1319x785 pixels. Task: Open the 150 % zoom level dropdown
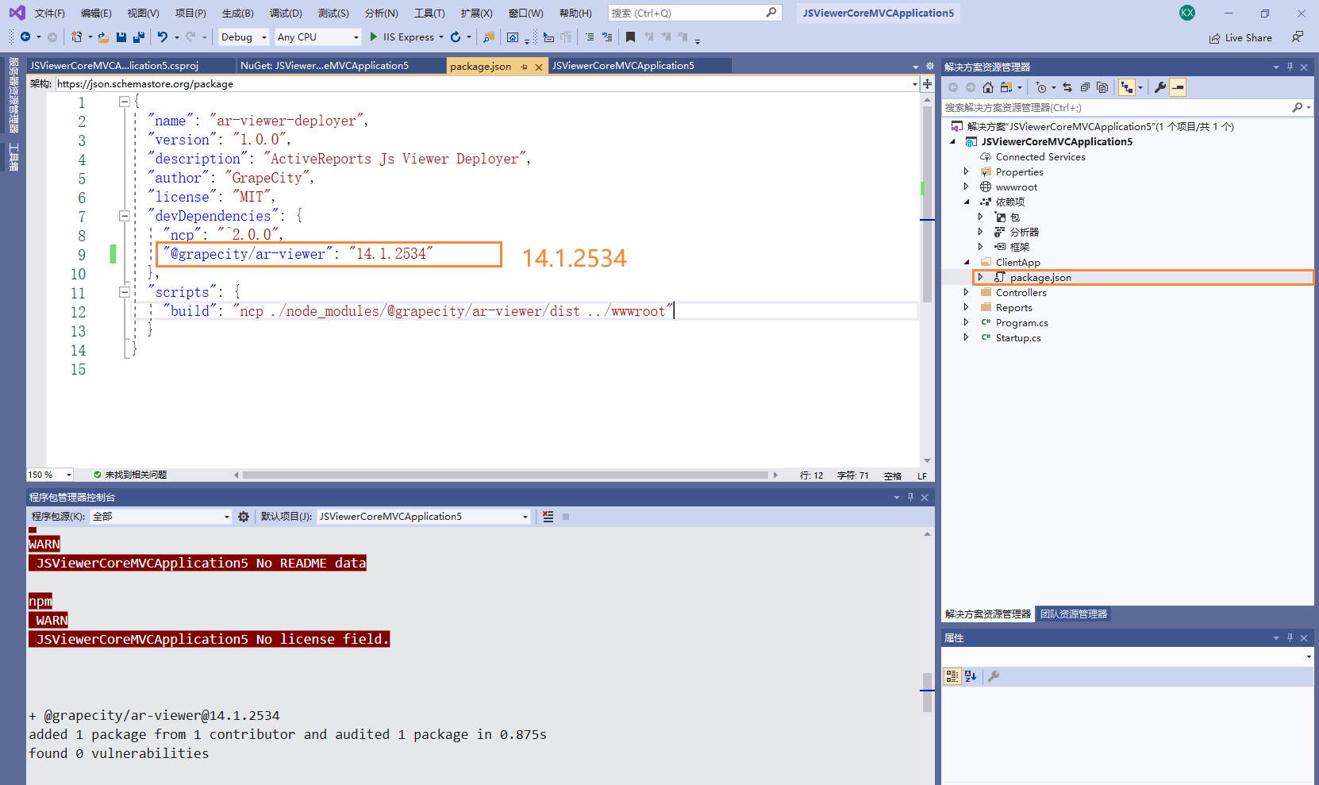pyautogui.click(x=50, y=475)
